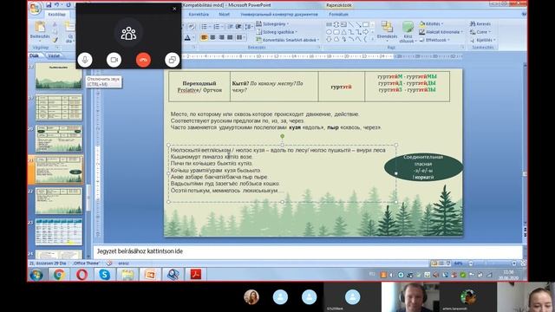This screenshot has height=312, width=555.
Task: Open the Effektusok shape effects dropdown
Action: click(434, 40)
